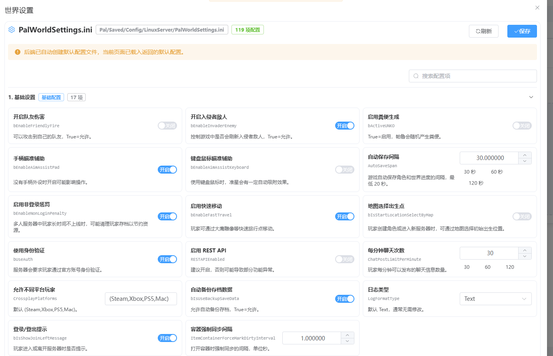Viewport: 553px width, 356px height.
Task: Toggle 手柄瞄准辅助 switch
Action: coord(167,170)
